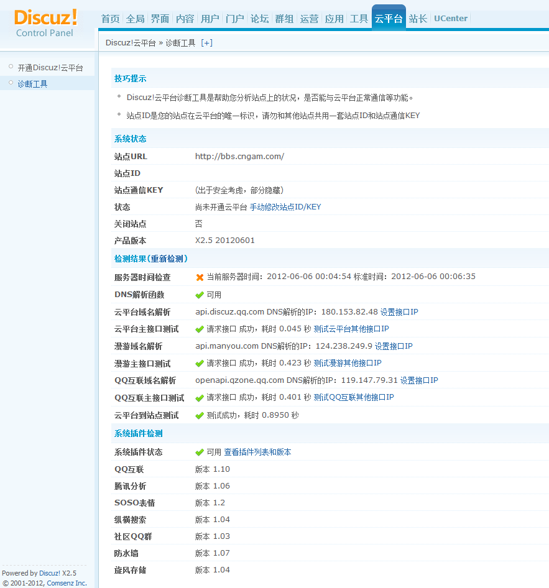Click the 防水墙 plugin row label
Viewport: 549px width, 588px height.
point(126,553)
